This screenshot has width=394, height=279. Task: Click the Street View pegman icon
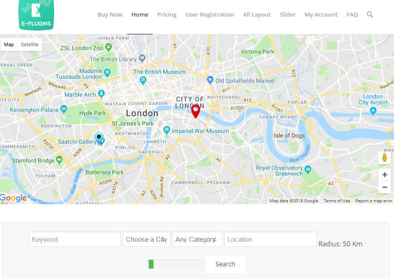(x=384, y=157)
